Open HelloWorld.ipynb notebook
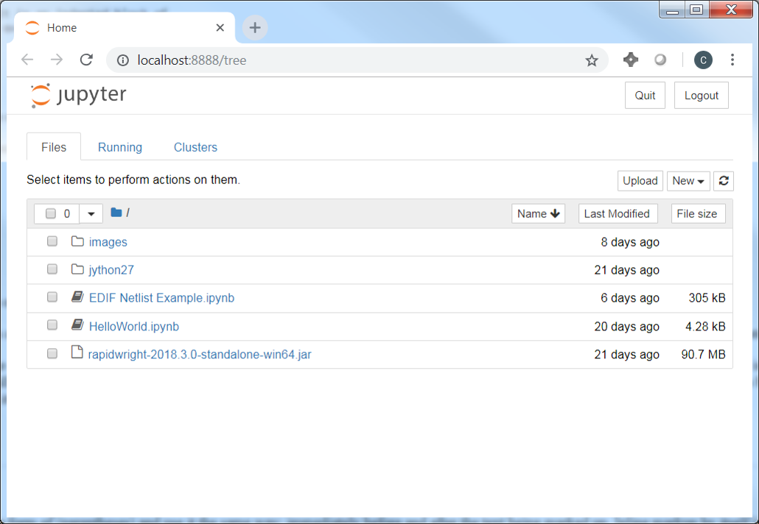The height and width of the screenshot is (524, 759). point(134,326)
